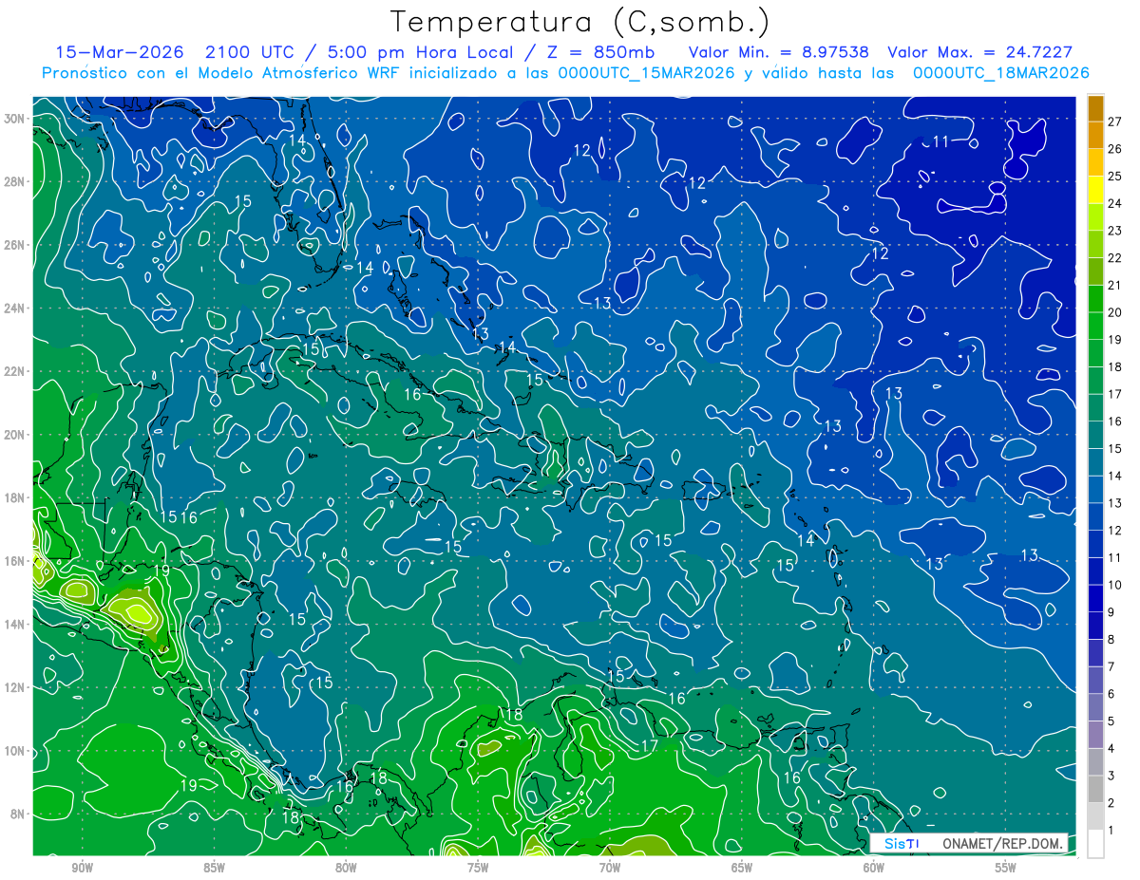Click the white swatch below scale label 1
This screenshot has height=880, width=1140.
pos(1095,844)
